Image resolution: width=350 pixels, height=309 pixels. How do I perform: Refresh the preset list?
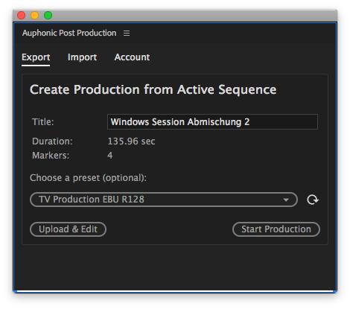[313, 200]
